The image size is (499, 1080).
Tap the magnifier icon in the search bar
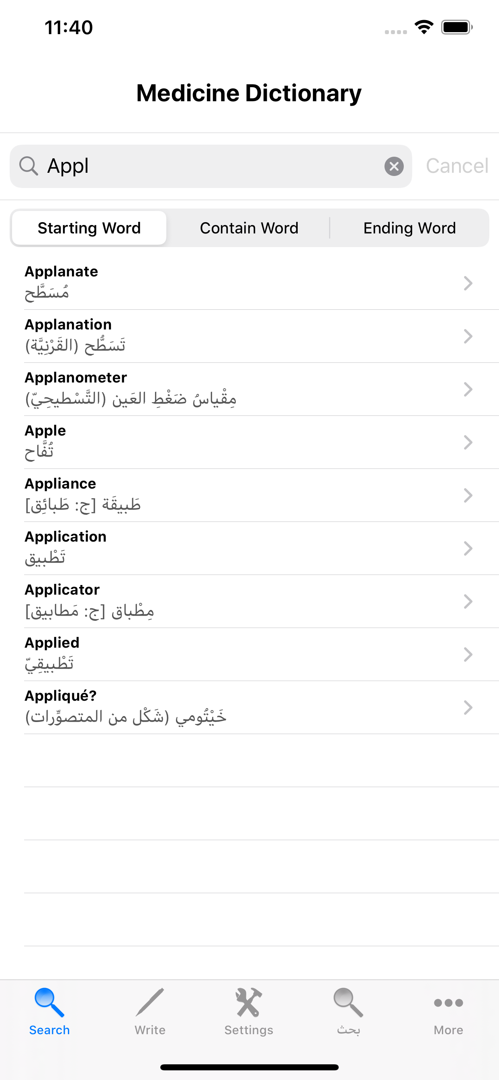tap(29, 166)
